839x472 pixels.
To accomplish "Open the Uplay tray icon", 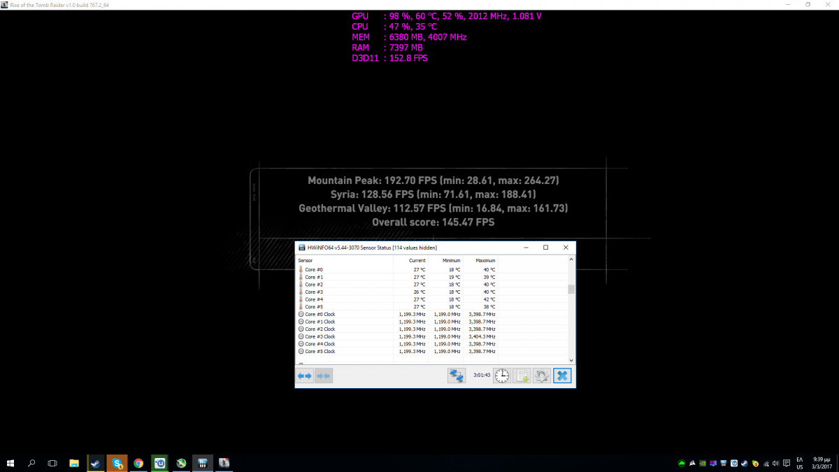I will [x=734, y=464].
